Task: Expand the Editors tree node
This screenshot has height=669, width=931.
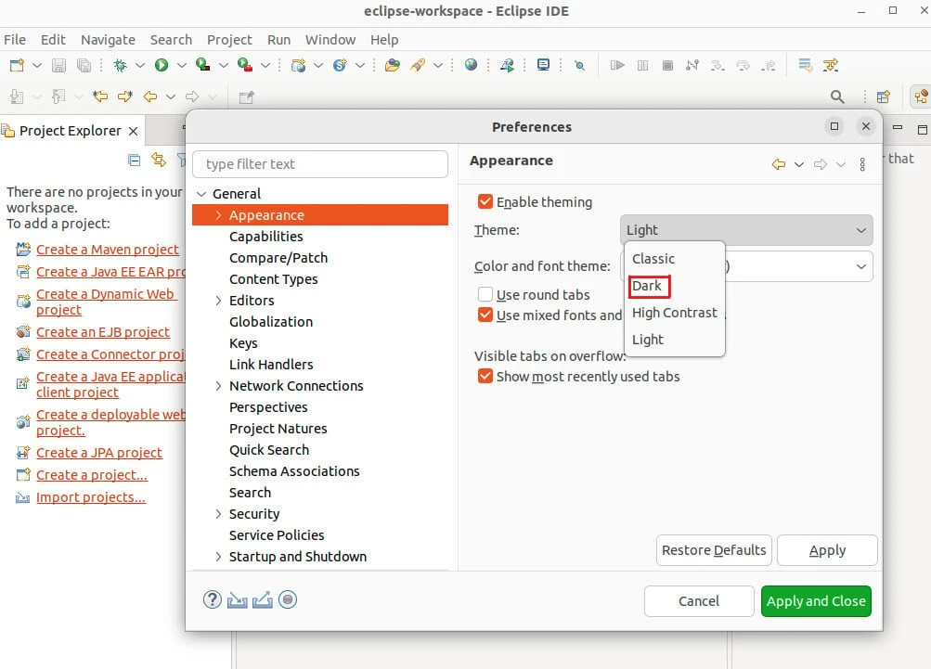Action: (x=218, y=301)
